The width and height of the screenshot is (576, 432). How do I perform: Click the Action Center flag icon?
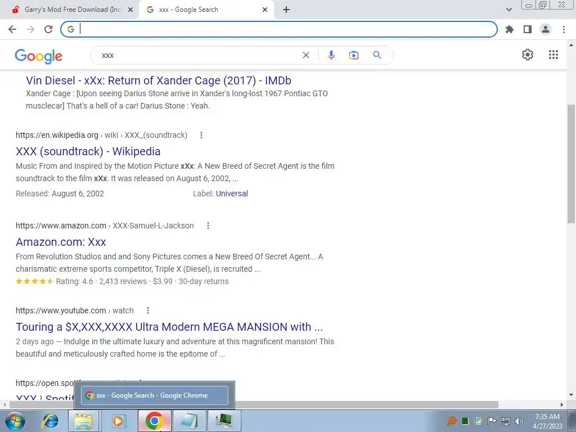pos(492,421)
